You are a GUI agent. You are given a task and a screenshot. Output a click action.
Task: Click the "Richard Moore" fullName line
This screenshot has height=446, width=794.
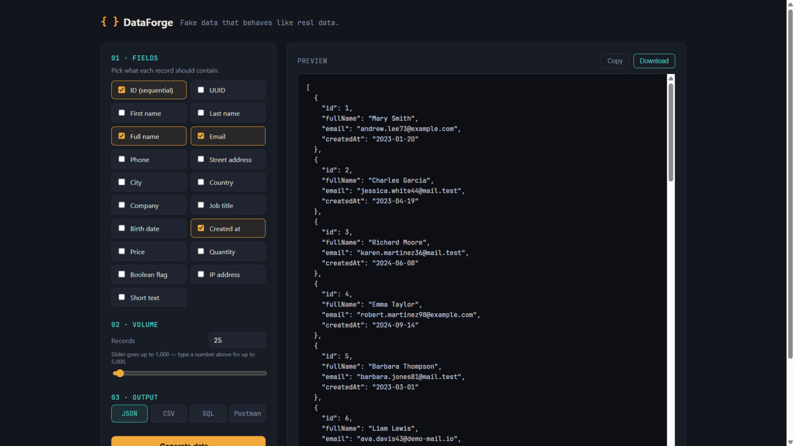tap(375, 242)
